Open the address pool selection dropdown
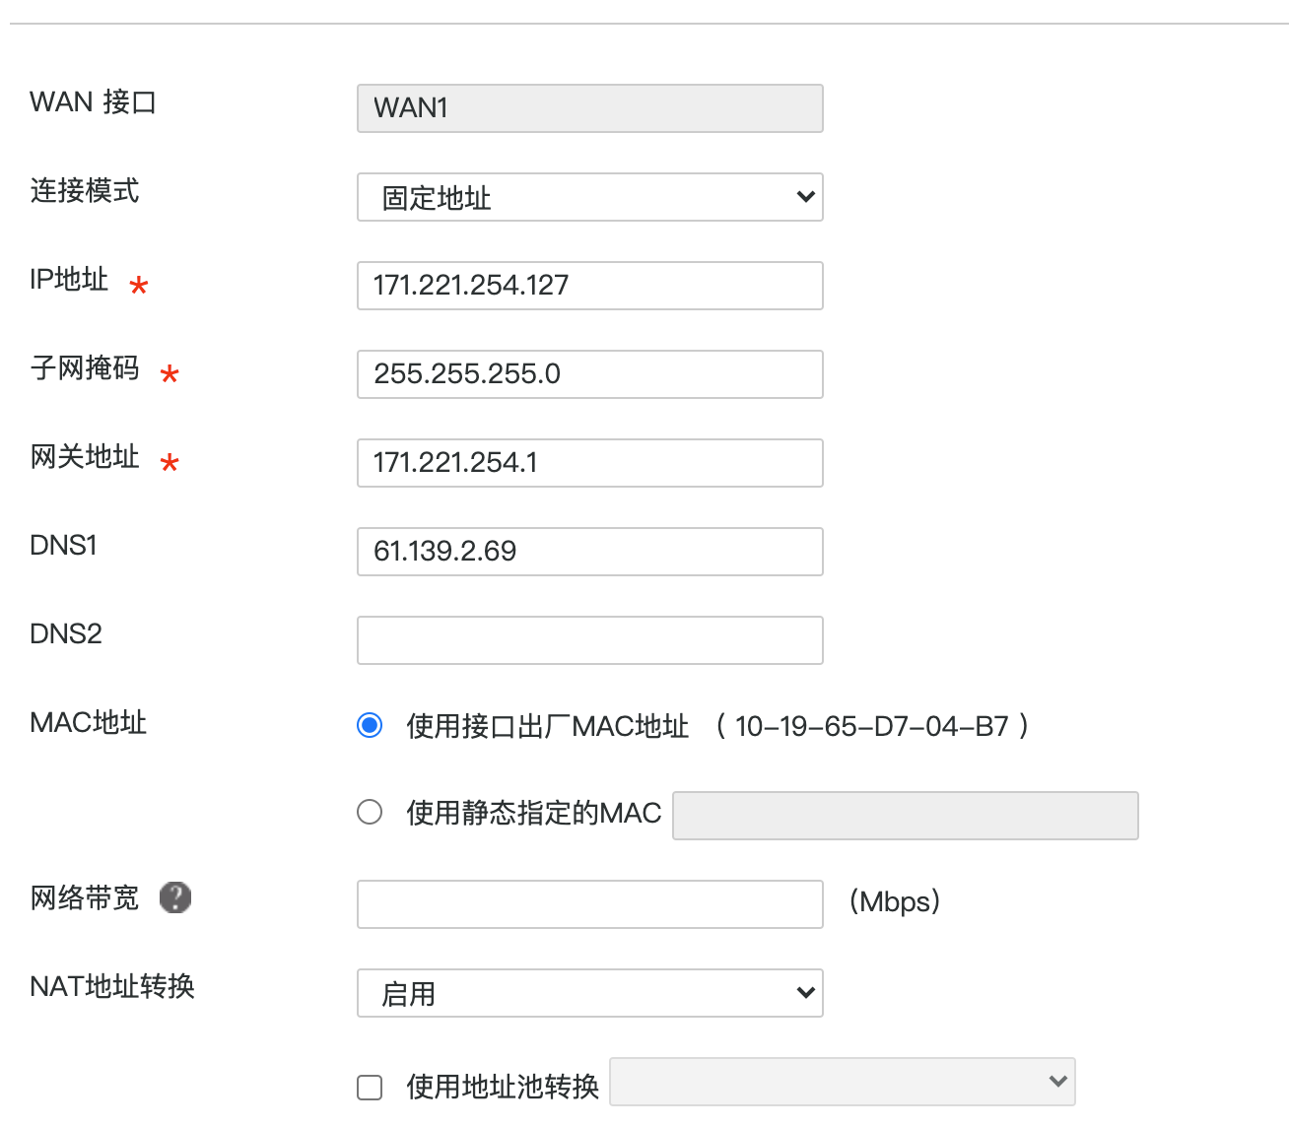Screen dimensions: 1289x1127 tap(842, 1082)
